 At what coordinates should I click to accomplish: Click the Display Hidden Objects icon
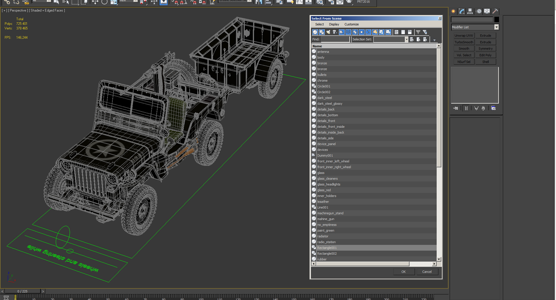click(x=388, y=32)
